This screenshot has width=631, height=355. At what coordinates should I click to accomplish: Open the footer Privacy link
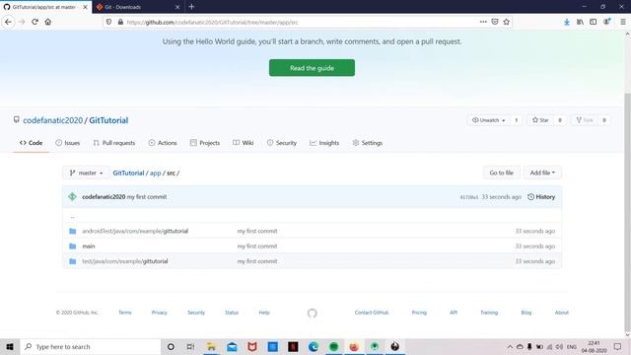pyautogui.click(x=160, y=313)
